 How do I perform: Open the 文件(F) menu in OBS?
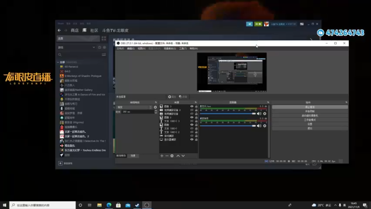pos(120,49)
